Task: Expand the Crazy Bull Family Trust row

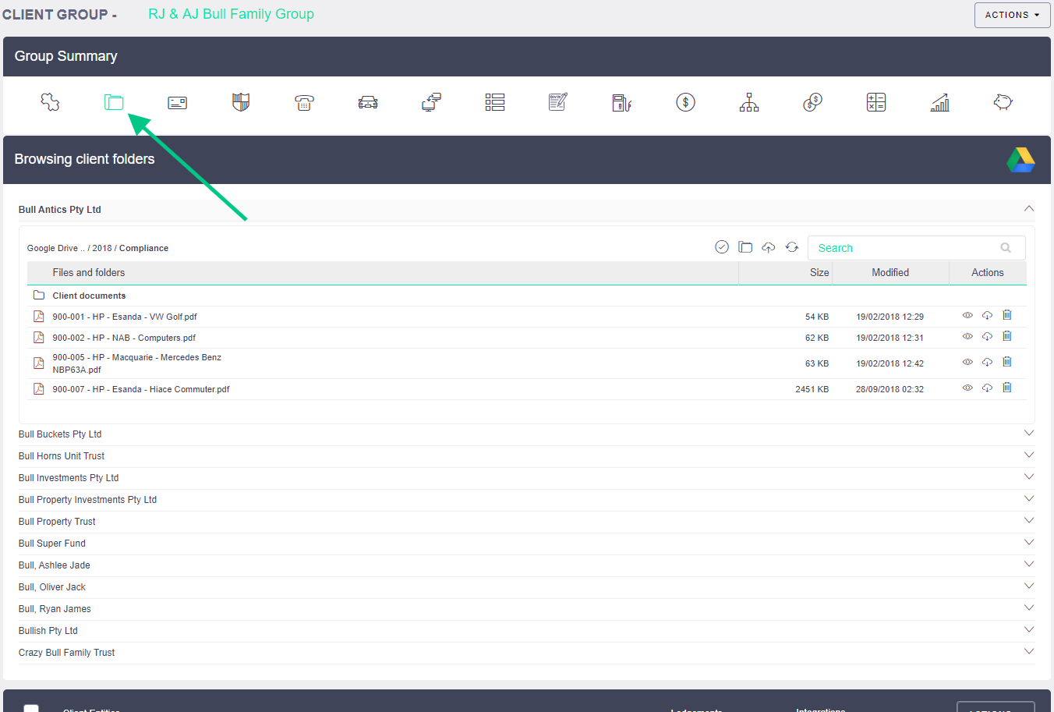Action: tap(1029, 652)
